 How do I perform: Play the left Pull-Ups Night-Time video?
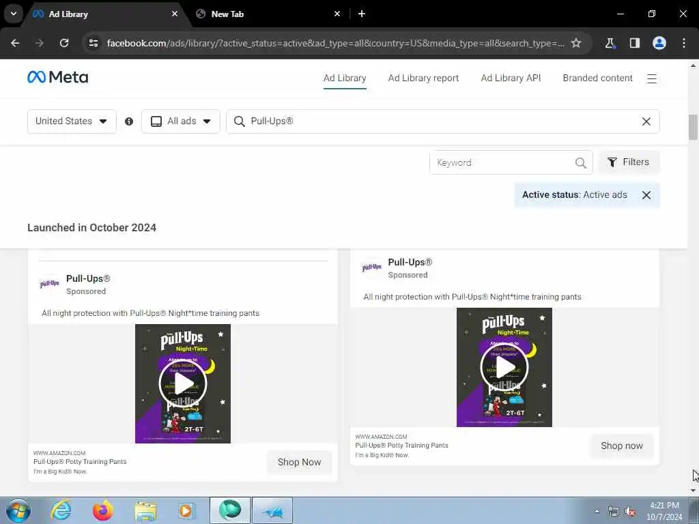tap(183, 383)
